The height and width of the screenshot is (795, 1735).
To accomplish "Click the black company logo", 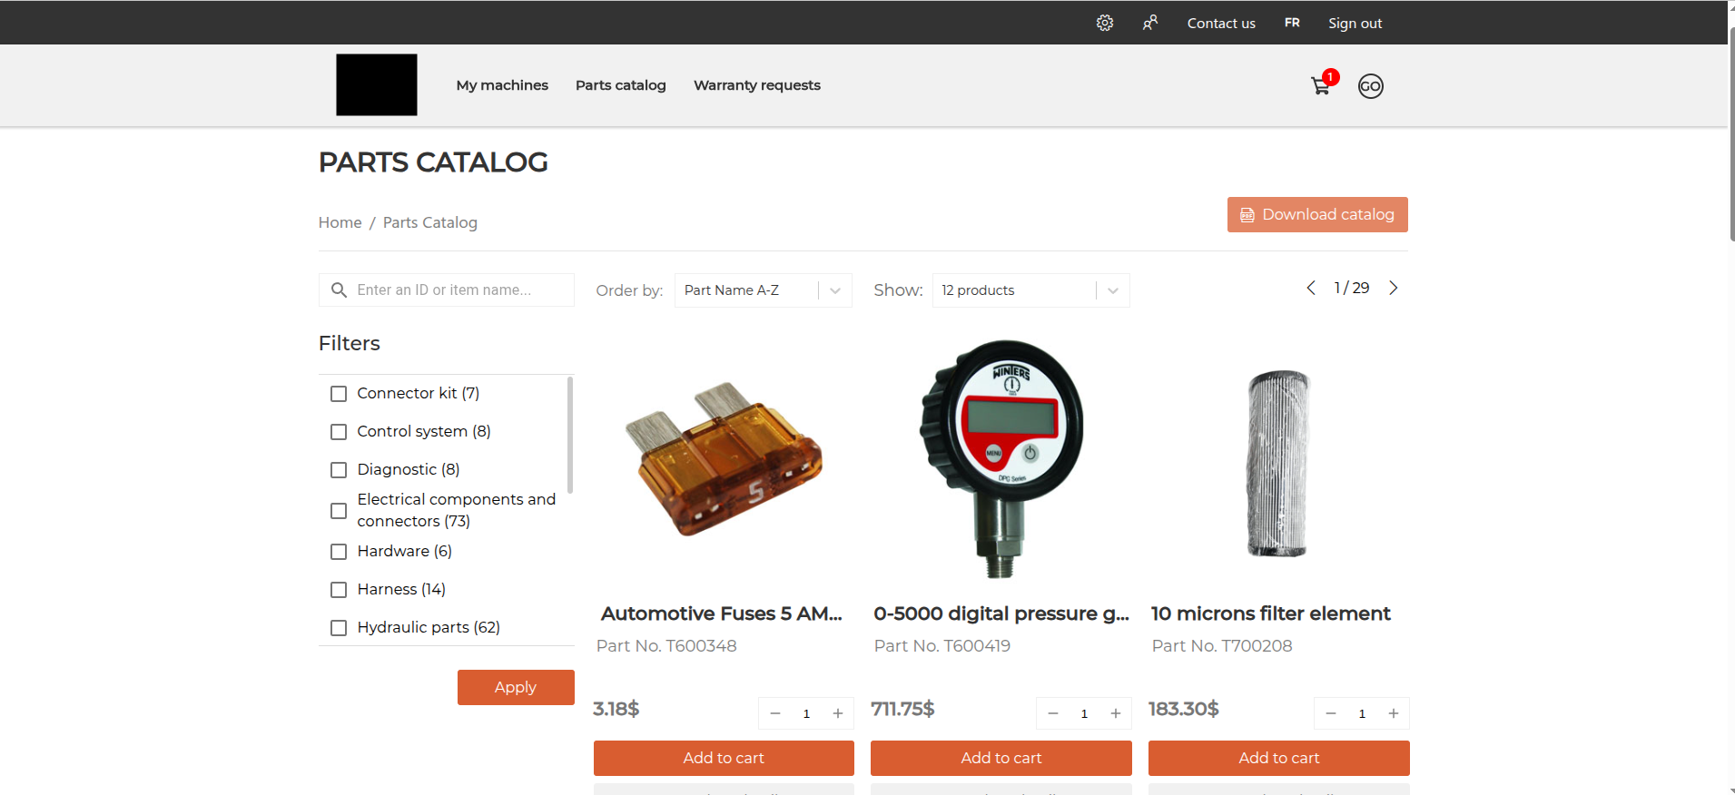I will pyautogui.click(x=377, y=84).
